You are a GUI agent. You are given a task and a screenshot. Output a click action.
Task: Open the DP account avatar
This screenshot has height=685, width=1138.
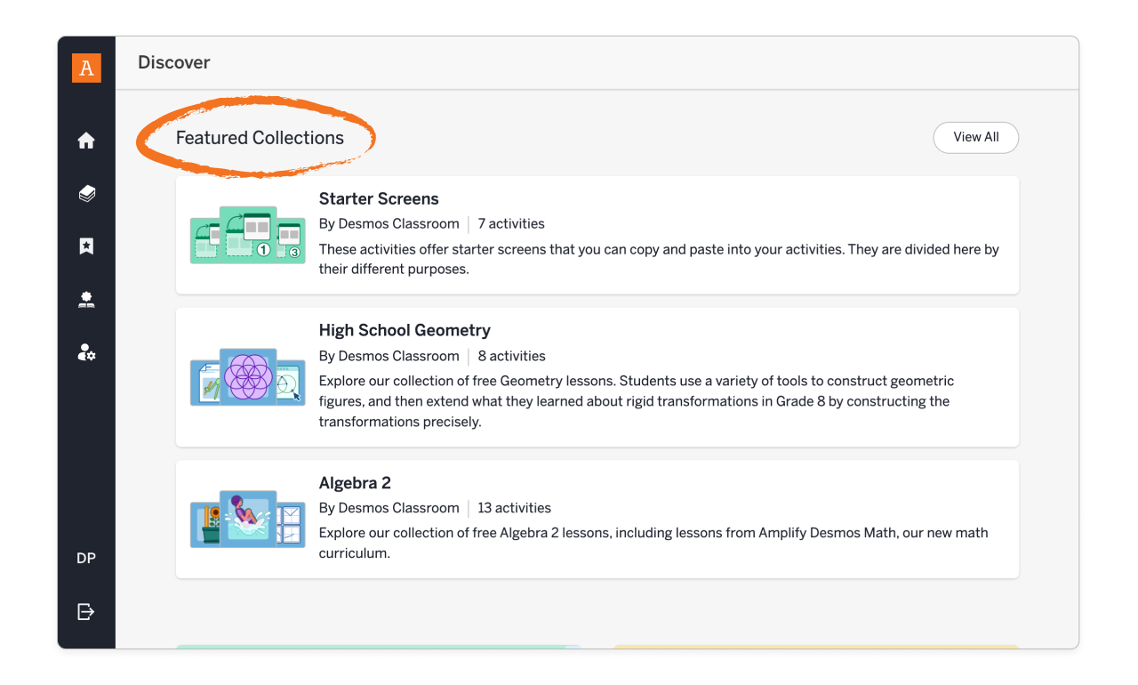(x=85, y=558)
